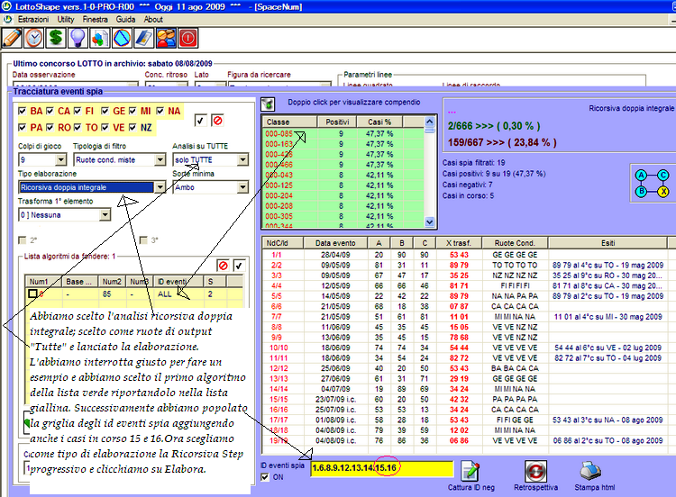Open the Analisi su TUTTE dropdown
The image size is (676, 497).
pyautogui.click(x=242, y=159)
